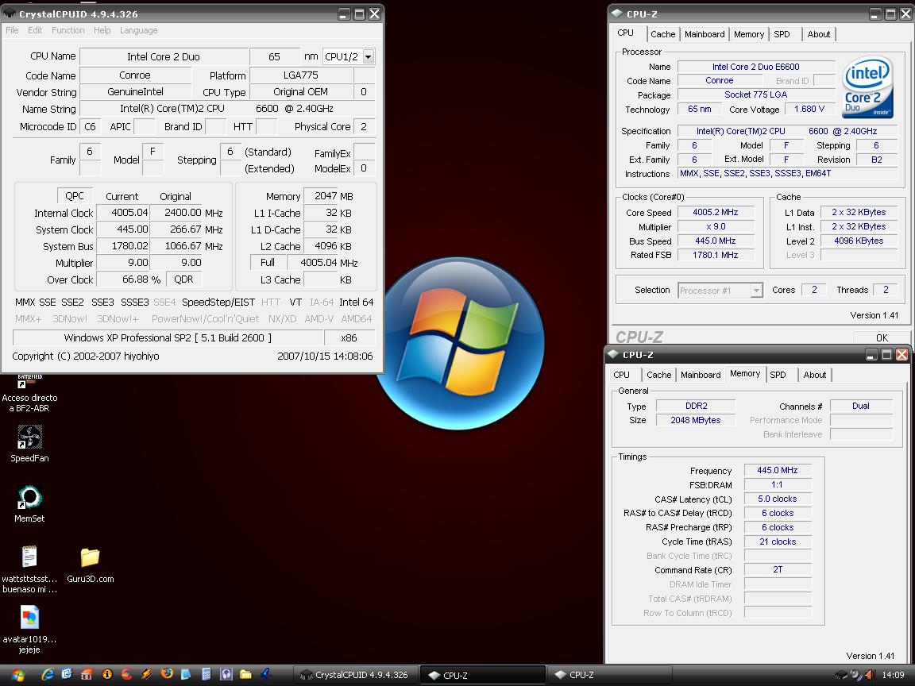
Task: Click the Windows XP Professional SP2 text box
Action: (168, 337)
